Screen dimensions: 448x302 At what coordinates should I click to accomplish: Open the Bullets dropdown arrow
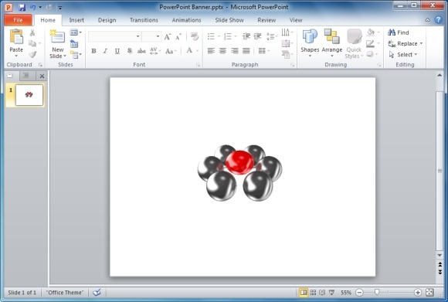(x=219, y=36)
